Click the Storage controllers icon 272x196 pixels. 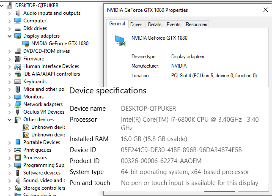pos(17,188)
